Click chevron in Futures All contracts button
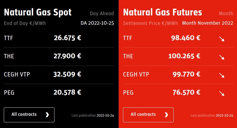Screen dimensions: 237x128 coord(166,115)
